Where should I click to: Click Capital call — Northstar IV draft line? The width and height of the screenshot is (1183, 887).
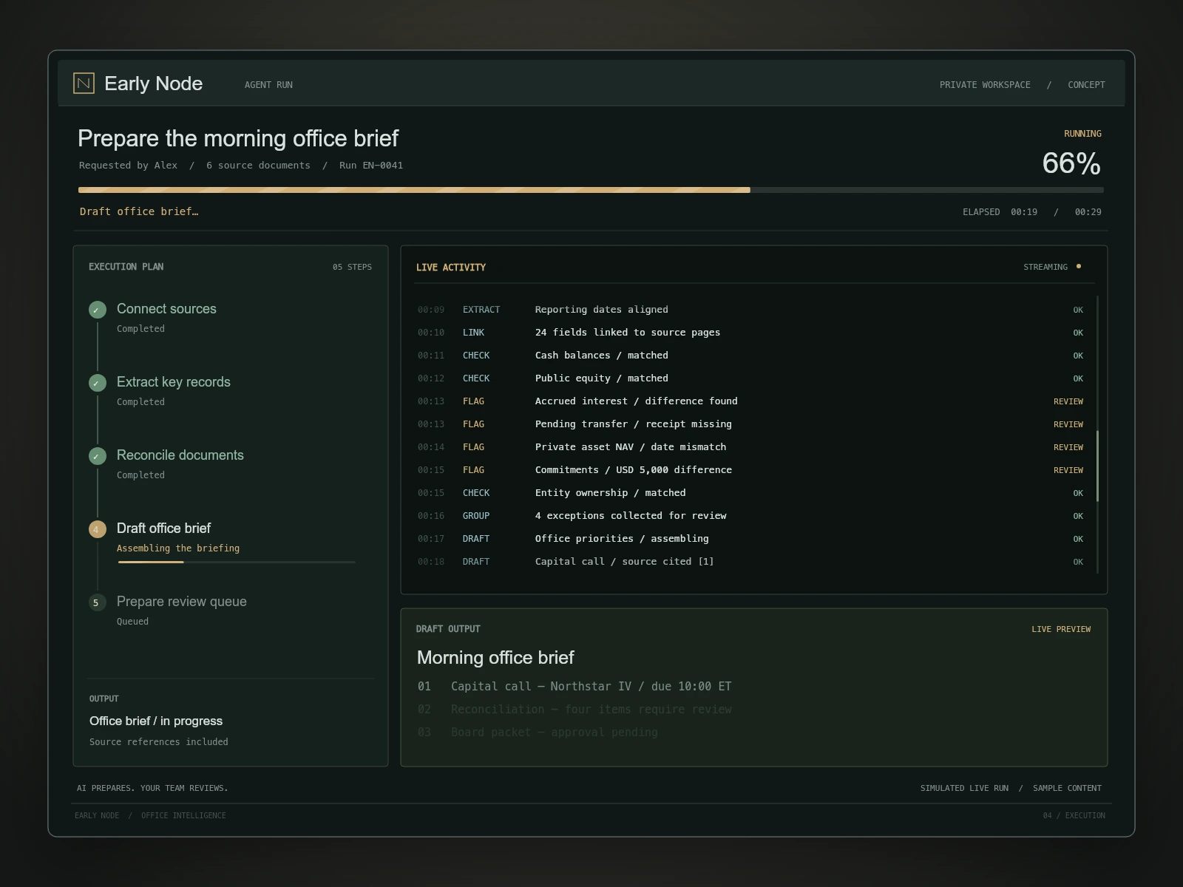[574, 687]
